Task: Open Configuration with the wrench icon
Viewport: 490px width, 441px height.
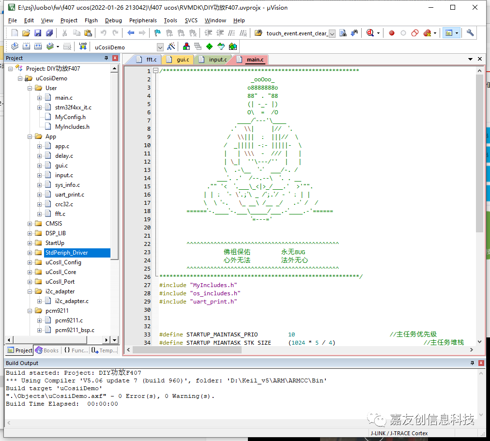Action: 470,33
